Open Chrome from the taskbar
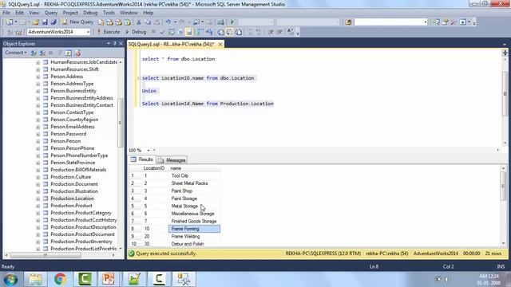This screenshot has height=287, width=511. (x=60, y=279)
